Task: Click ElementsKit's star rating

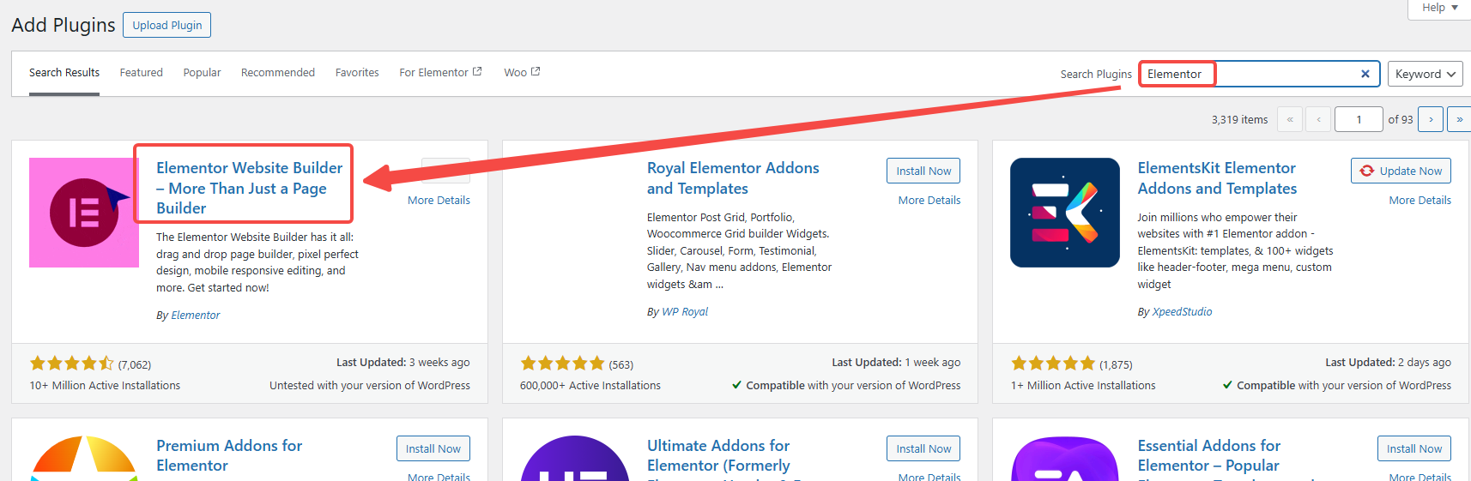Action: (x=1054, y=364)
